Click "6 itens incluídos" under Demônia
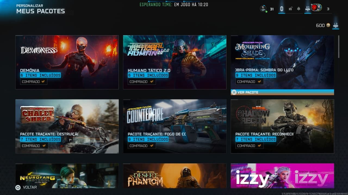This screenshot has width=348, height=195. [41, 75]
